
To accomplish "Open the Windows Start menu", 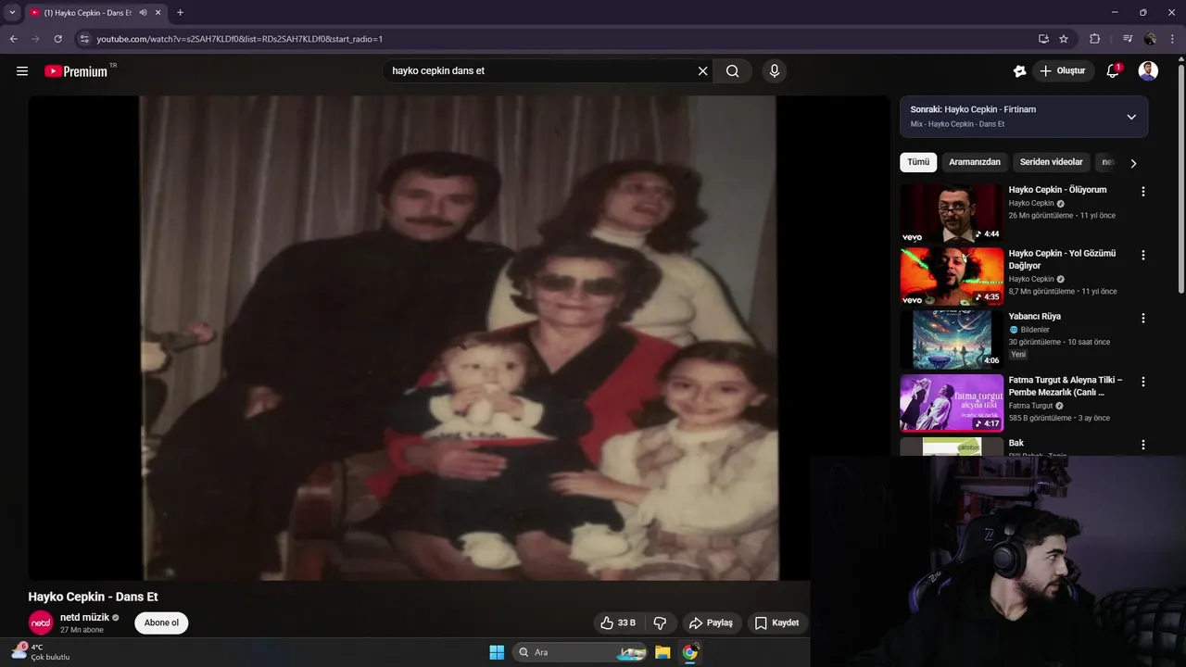I will [x=497, y=652].
